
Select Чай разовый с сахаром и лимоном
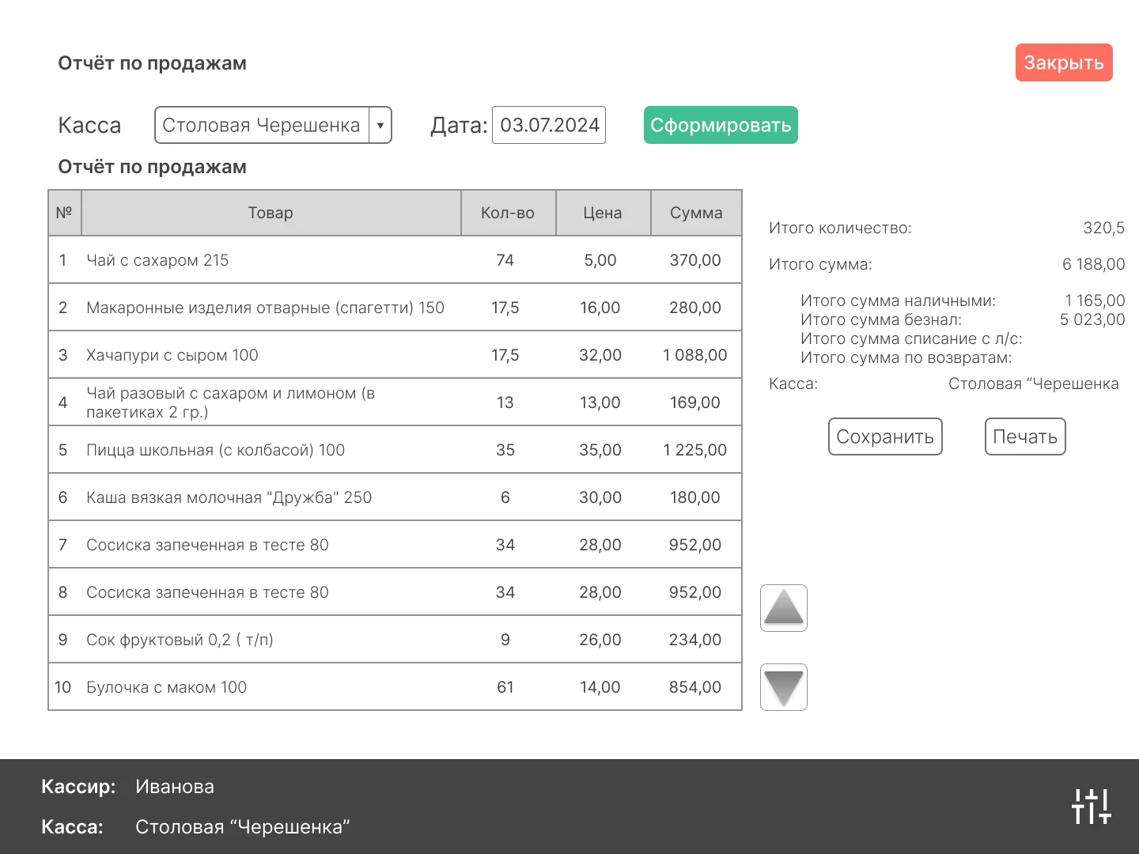pyautogui.click(x=395, y=402)
